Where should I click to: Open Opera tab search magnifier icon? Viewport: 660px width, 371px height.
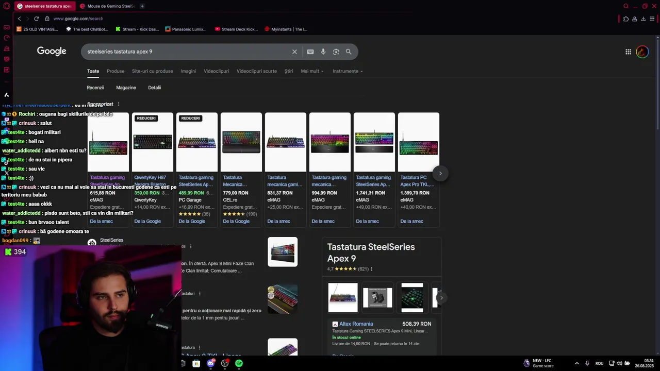pos(626,6)
